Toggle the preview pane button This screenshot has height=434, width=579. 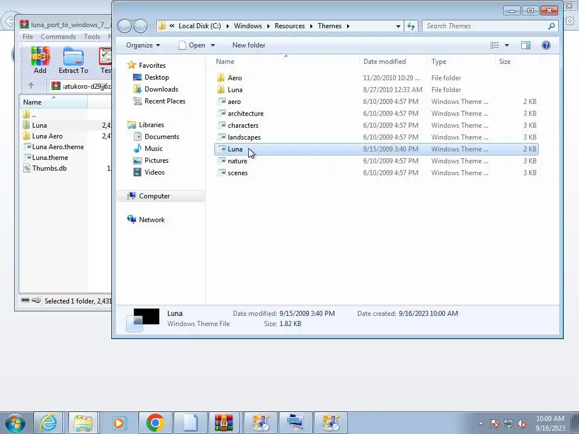(x=525, y=45)
